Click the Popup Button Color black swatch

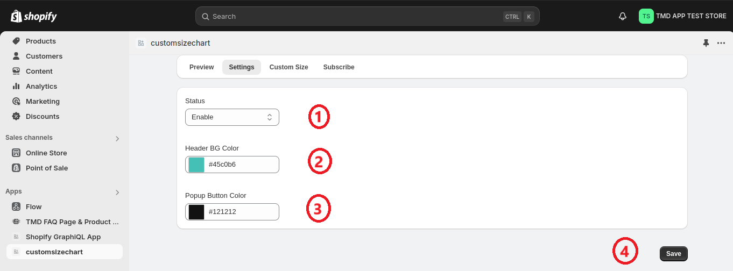(x=196, y=212)
